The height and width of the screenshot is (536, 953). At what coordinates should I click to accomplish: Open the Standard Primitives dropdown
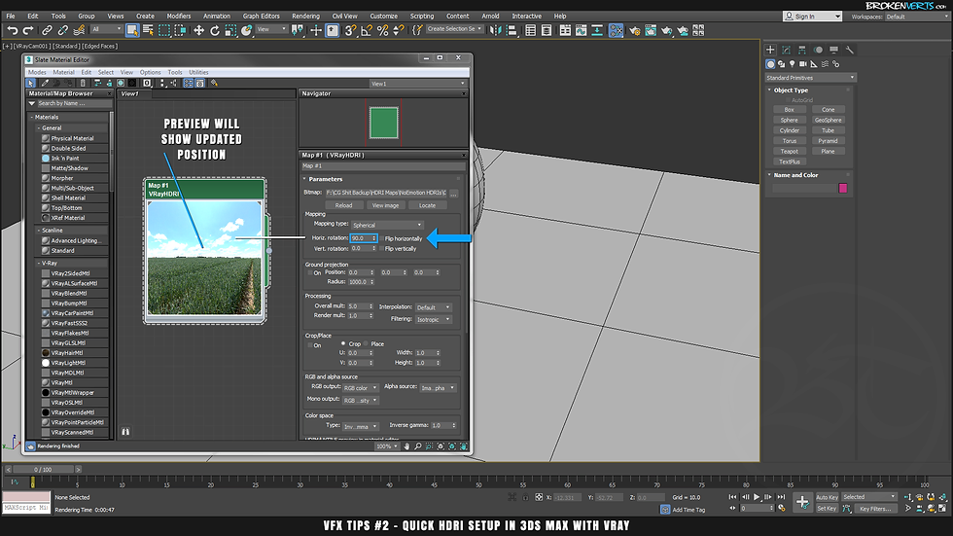[811, 78]
